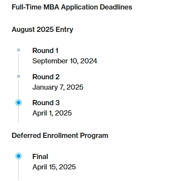This screenshot has width=188, height=181.
Task: Click the April 15, 2025 date
Action: 54,167
